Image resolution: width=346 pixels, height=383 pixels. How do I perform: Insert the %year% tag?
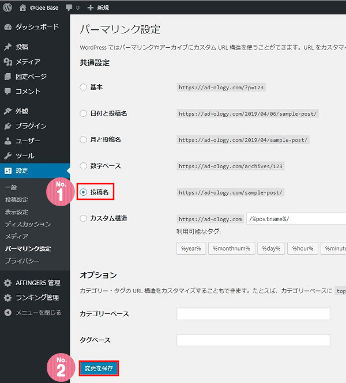(x=191, y=248)
